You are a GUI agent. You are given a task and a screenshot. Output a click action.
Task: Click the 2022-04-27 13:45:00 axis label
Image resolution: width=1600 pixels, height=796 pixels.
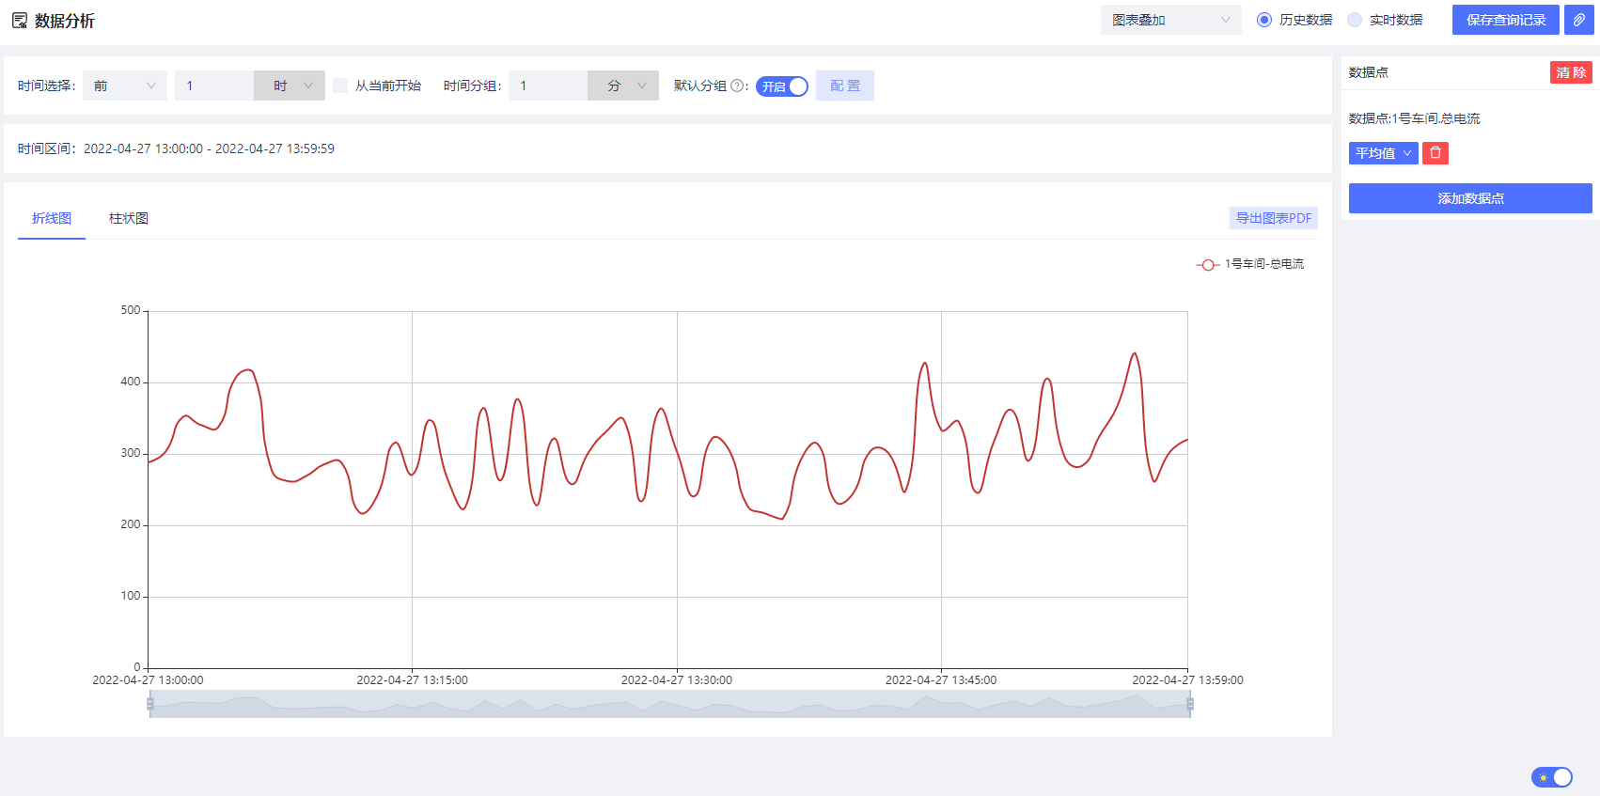tap(941, 680)
